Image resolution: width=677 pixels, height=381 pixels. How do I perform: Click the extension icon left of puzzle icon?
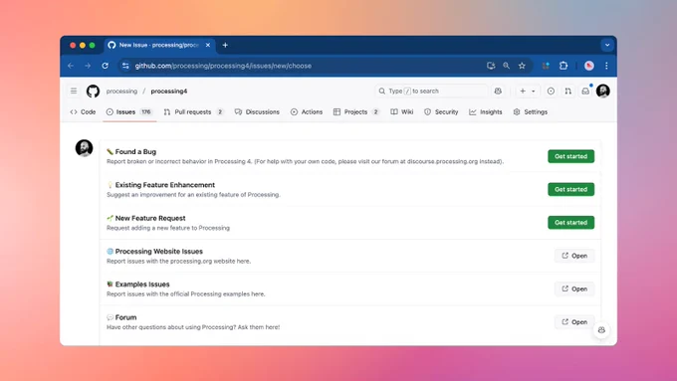coord(546,66)
